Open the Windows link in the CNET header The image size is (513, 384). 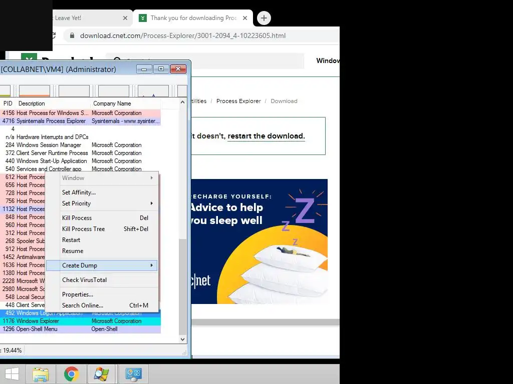328,60
